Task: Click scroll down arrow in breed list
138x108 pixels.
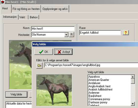Action: [133, 103]
